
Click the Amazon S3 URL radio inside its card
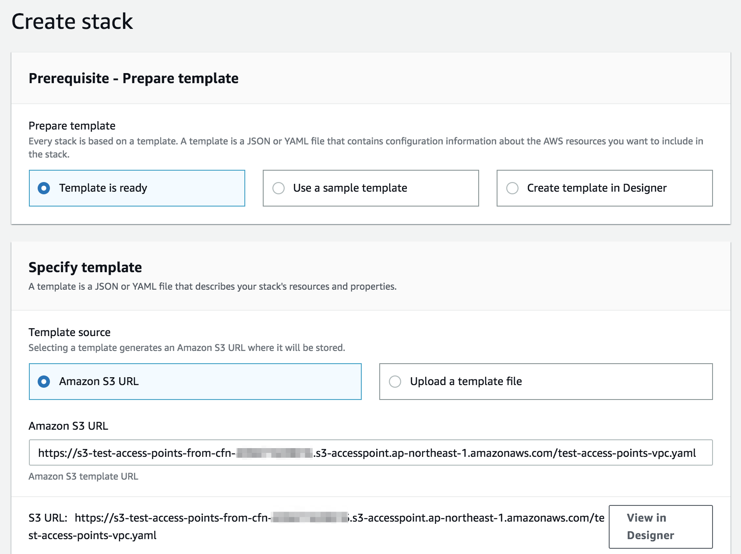44,381
